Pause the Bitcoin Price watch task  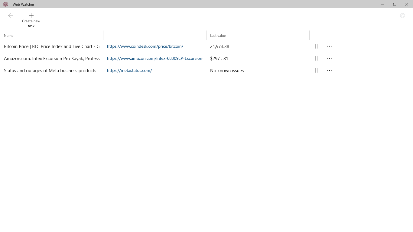[x=316, y=46]
